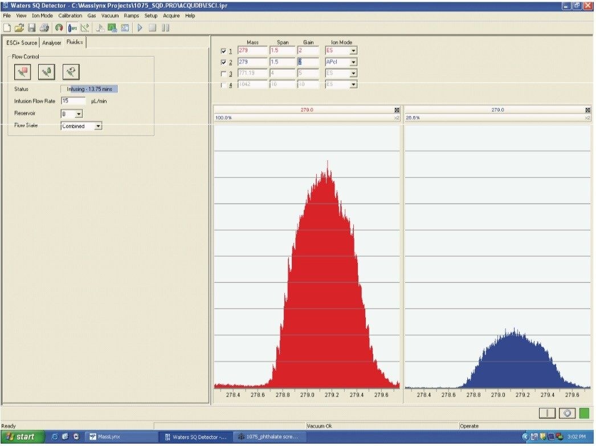
Task: Maximize the blue 279.0 peak pane
Action: (587, 110)
